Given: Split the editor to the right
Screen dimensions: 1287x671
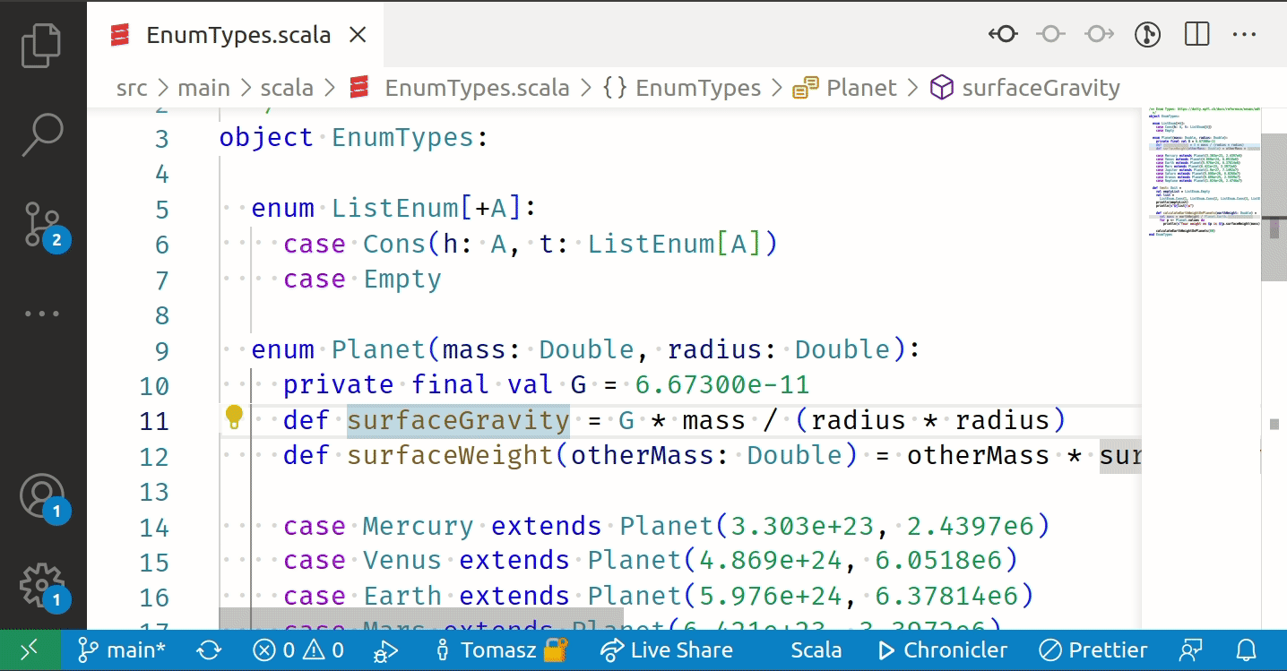Looking at the screenshot, I should 1196,35.
